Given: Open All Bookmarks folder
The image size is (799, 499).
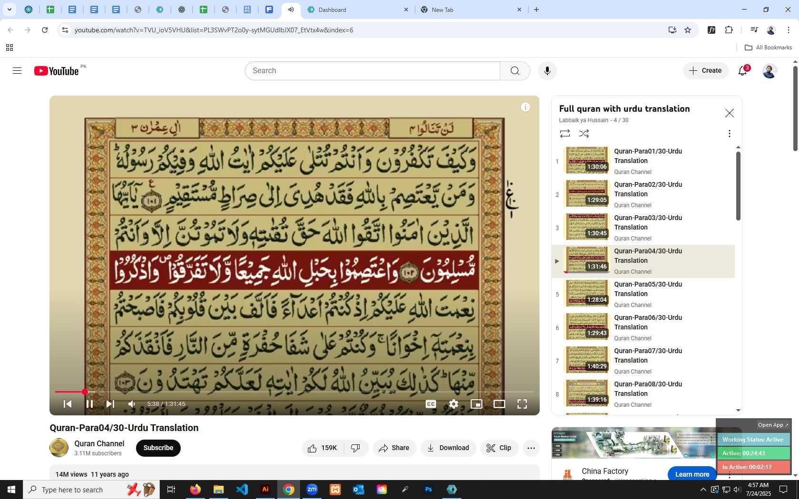Looking at the screenshot, I should coord(768,48).
